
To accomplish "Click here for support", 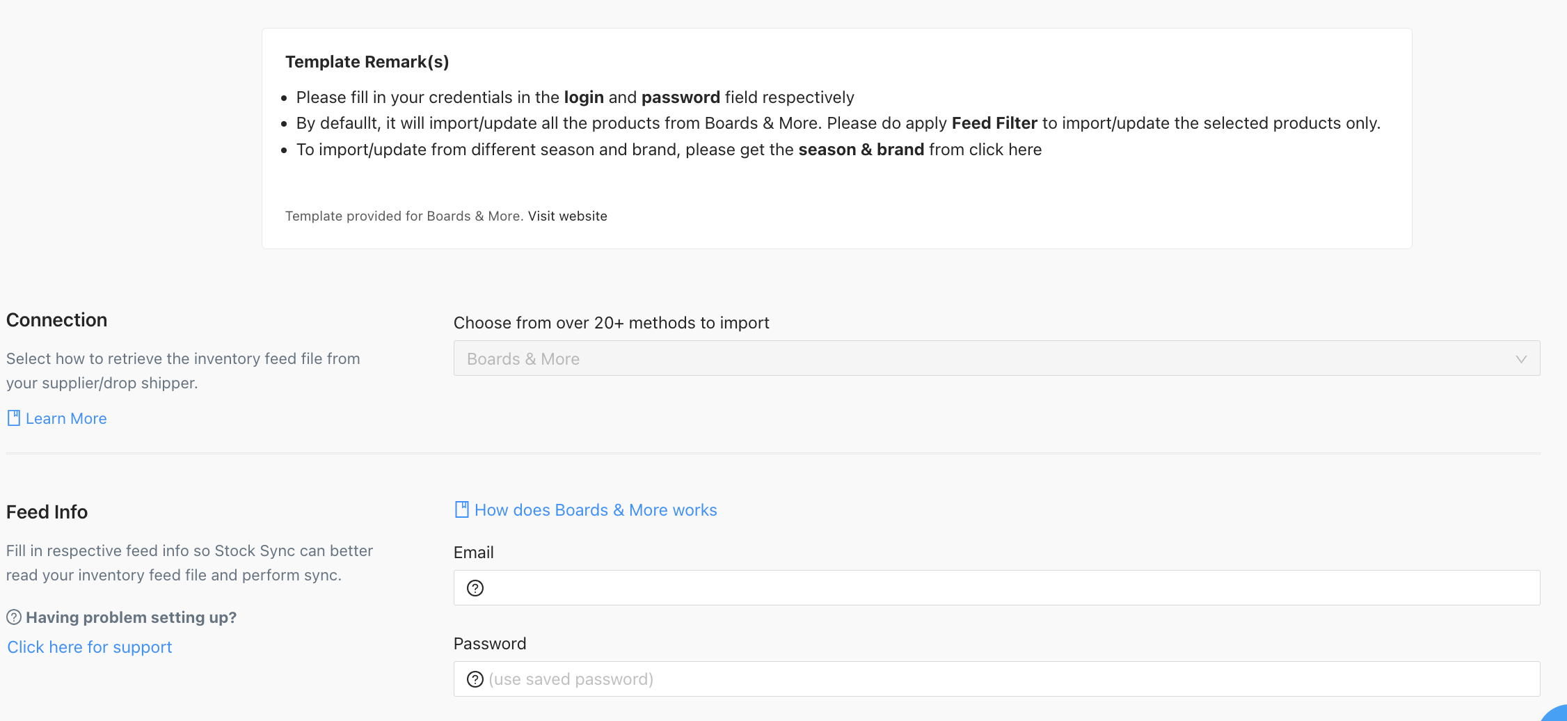I will click(x=89, y=647).
